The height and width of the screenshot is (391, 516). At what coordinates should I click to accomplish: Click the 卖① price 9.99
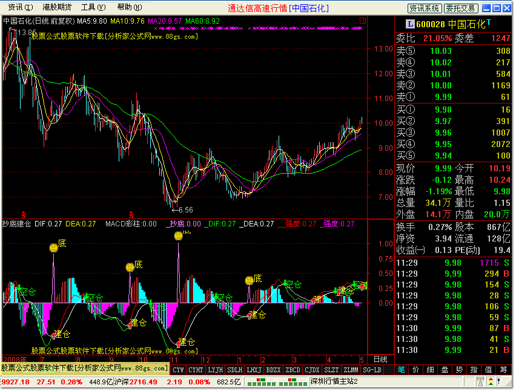443,97
